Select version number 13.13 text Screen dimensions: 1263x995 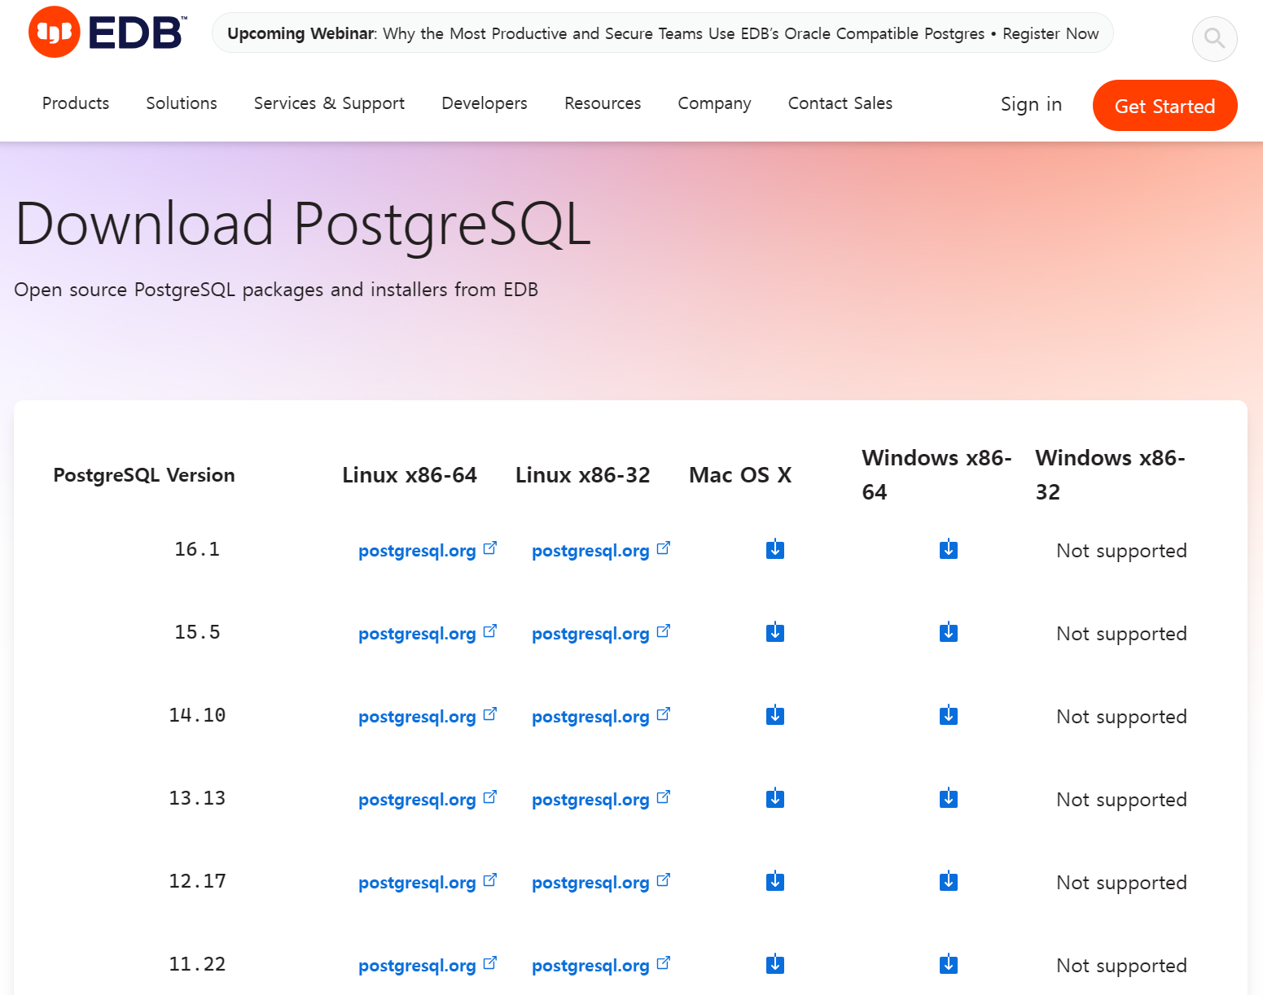197,798
